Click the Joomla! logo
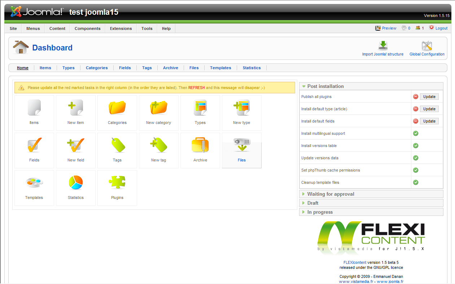 36,12
